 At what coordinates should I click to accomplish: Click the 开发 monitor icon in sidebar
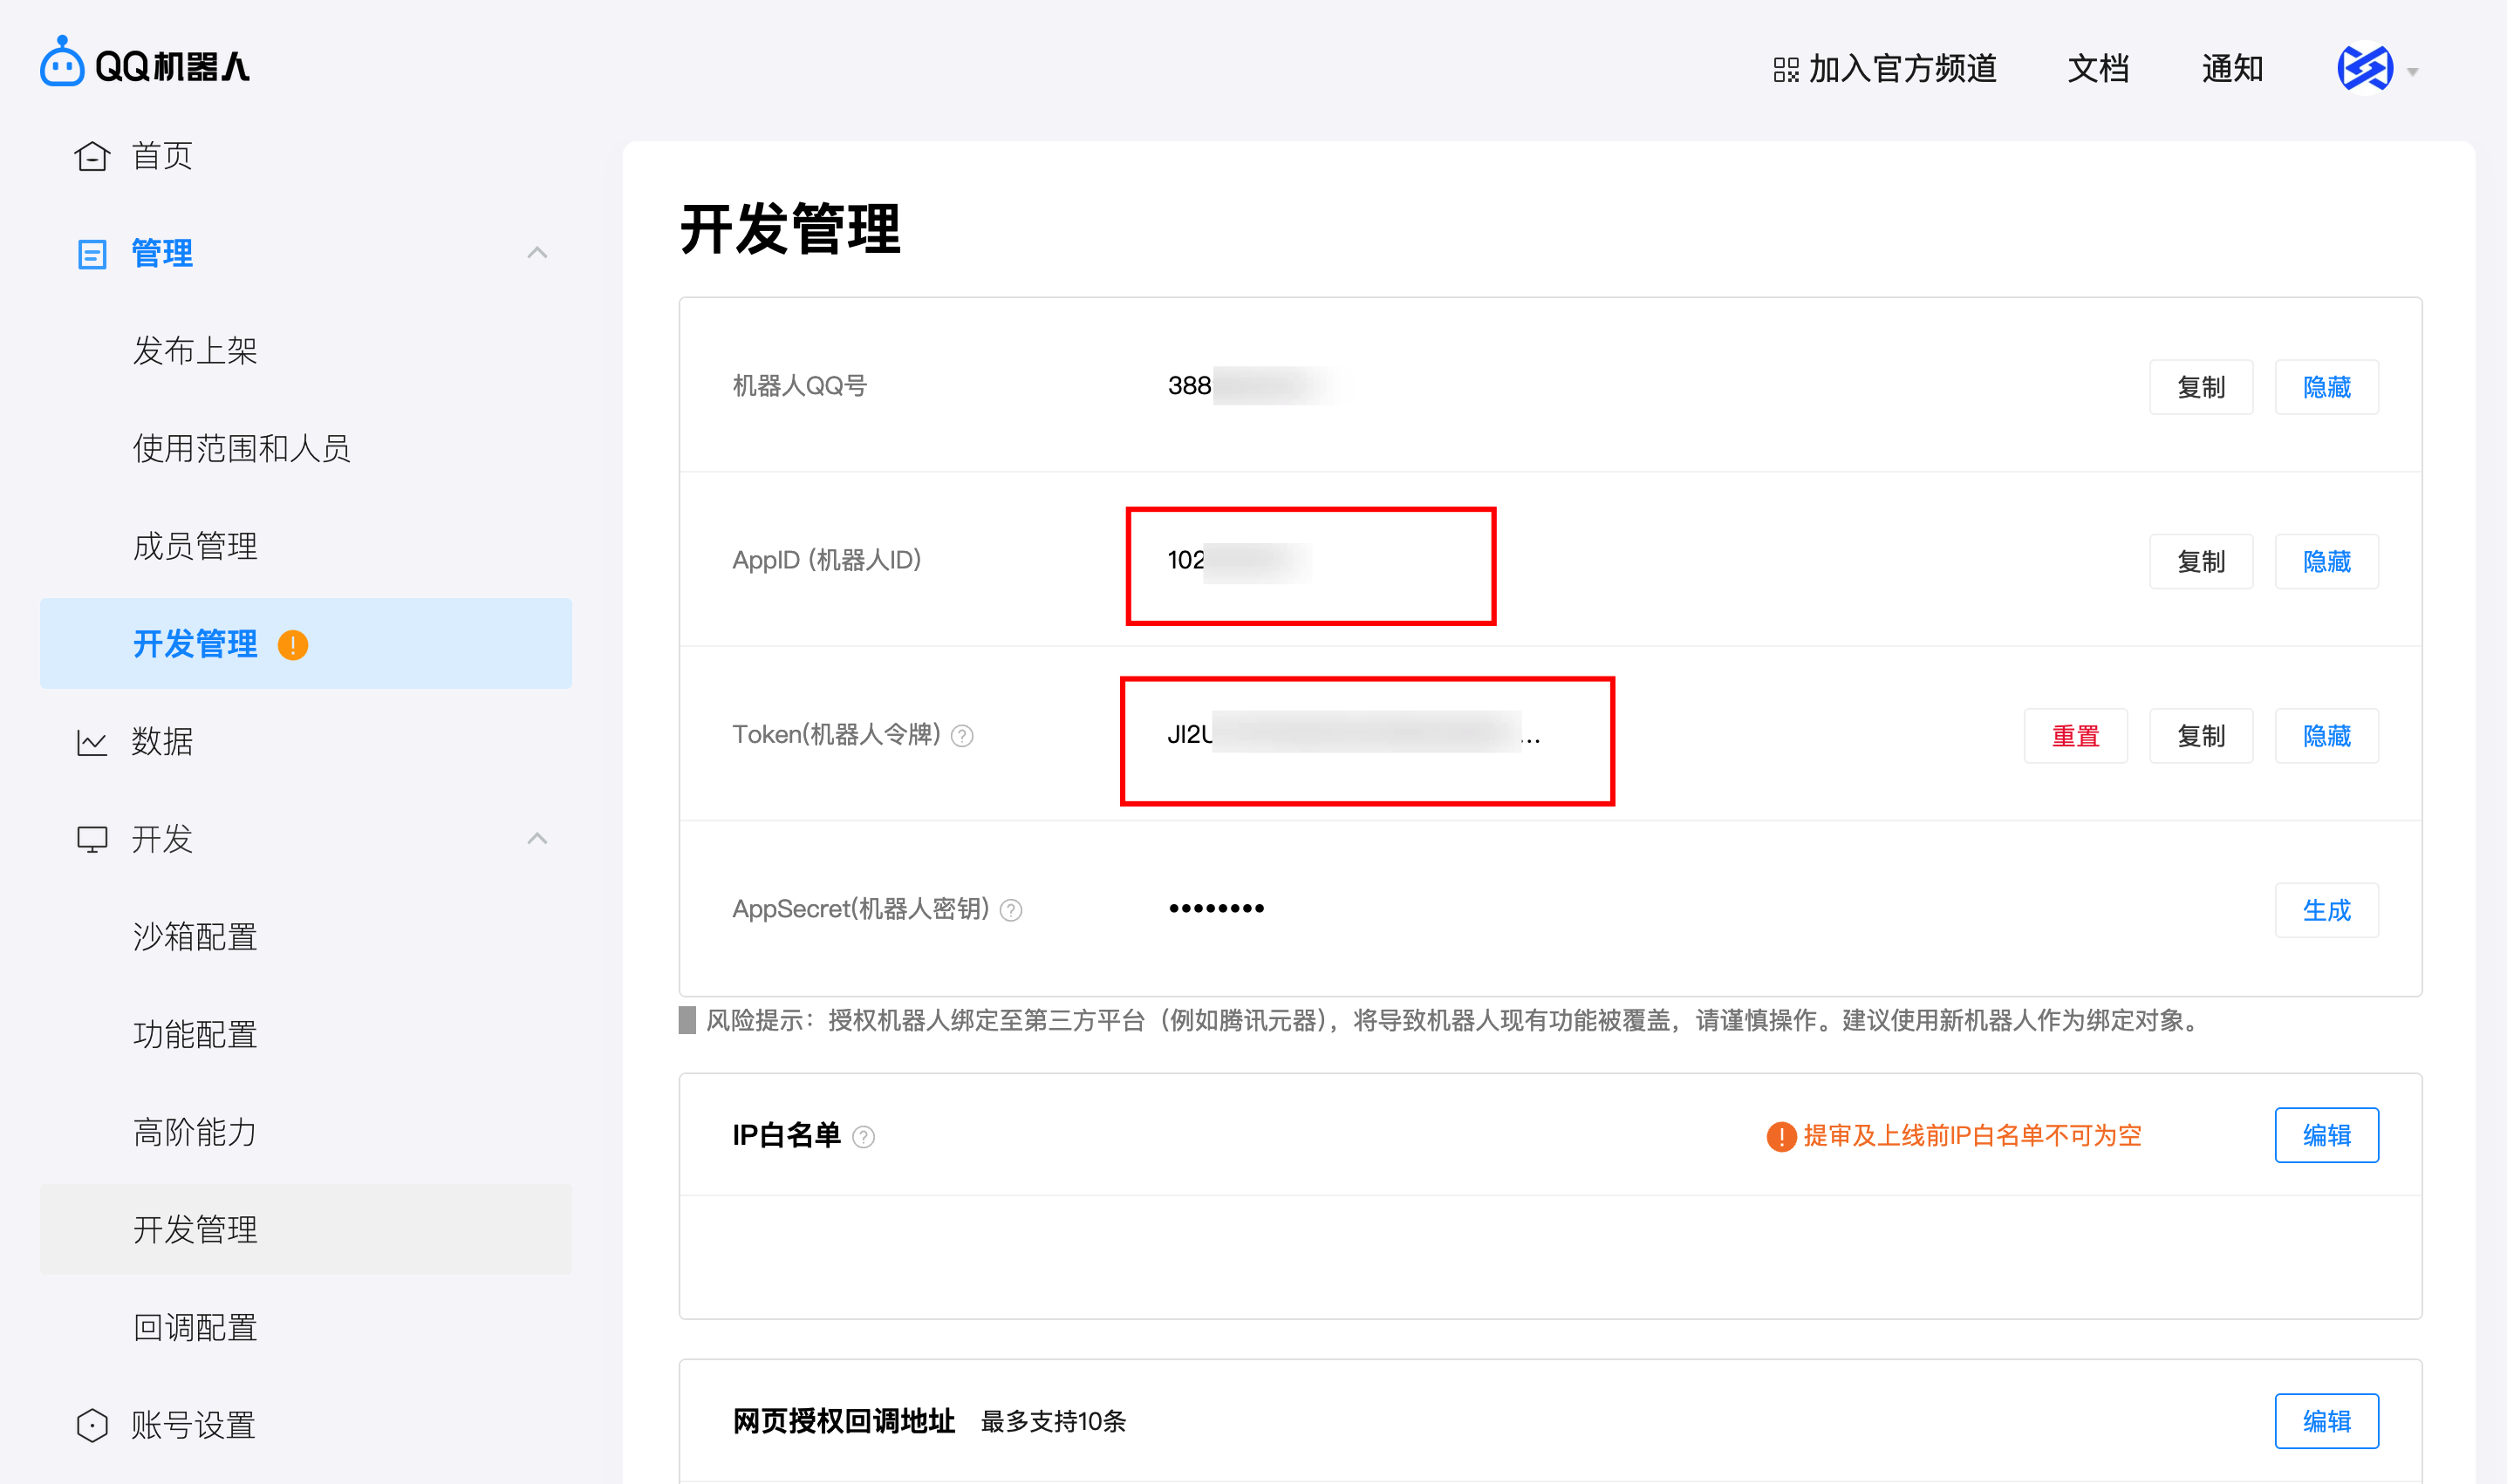click(91, 840)
